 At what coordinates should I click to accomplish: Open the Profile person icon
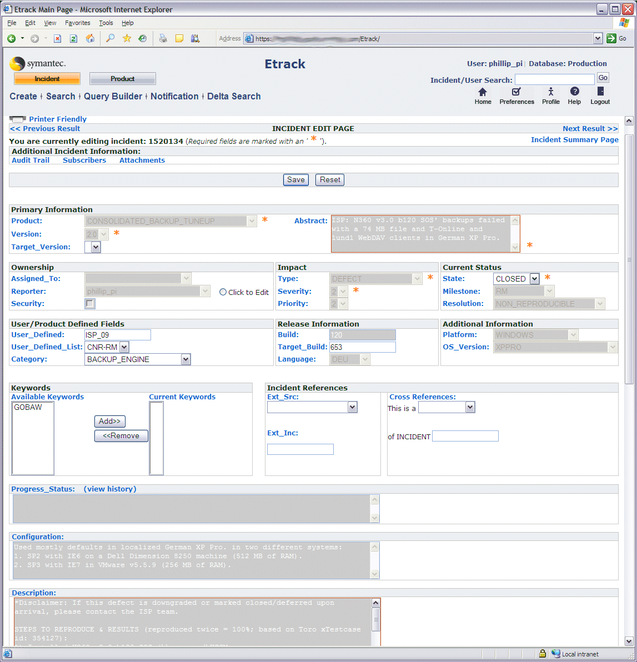[550, 92]
